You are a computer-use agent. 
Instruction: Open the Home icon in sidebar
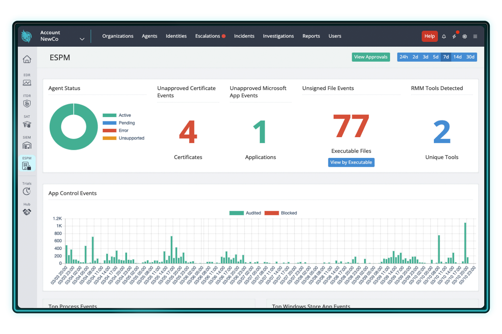pyautogui.click(x=27, y=59)
